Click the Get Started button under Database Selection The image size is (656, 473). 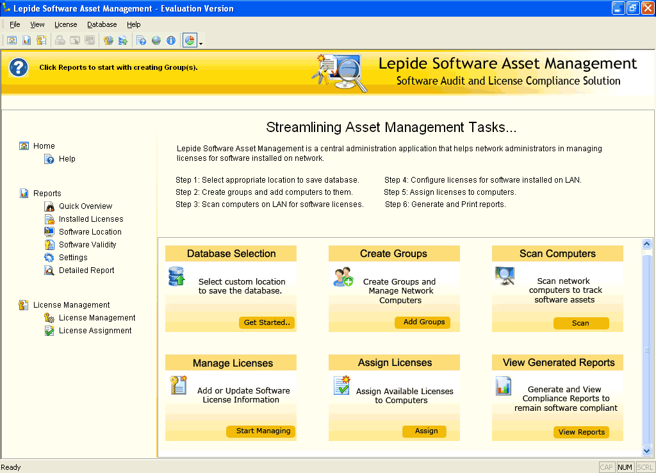click(266, 323)
